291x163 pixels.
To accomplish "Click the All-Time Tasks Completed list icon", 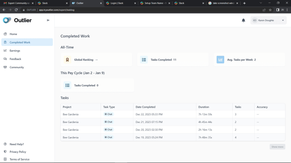I will point(144,60).
